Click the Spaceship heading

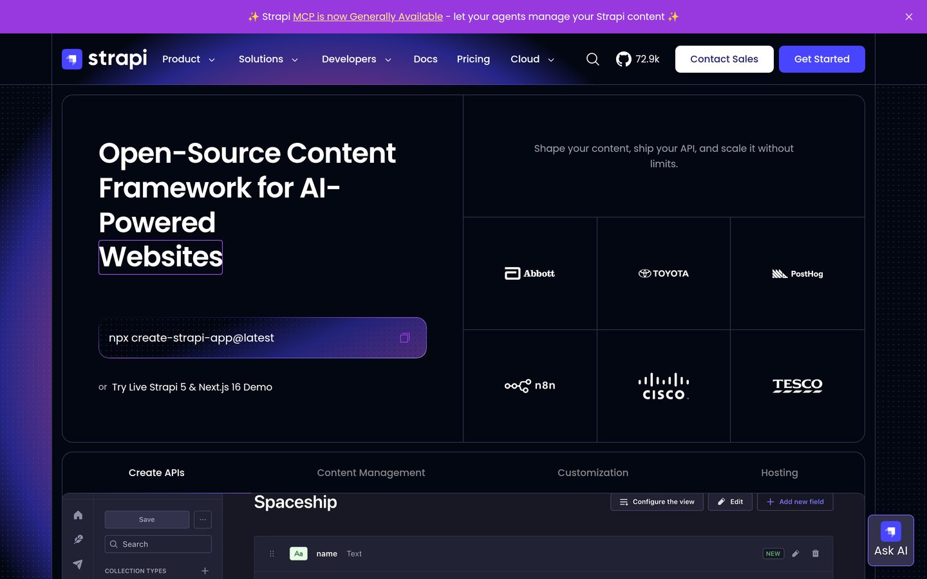[295, 502]
